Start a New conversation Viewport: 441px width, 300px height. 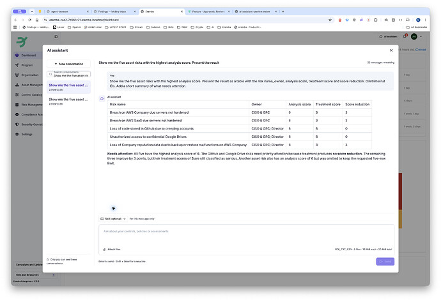(68, 64)
